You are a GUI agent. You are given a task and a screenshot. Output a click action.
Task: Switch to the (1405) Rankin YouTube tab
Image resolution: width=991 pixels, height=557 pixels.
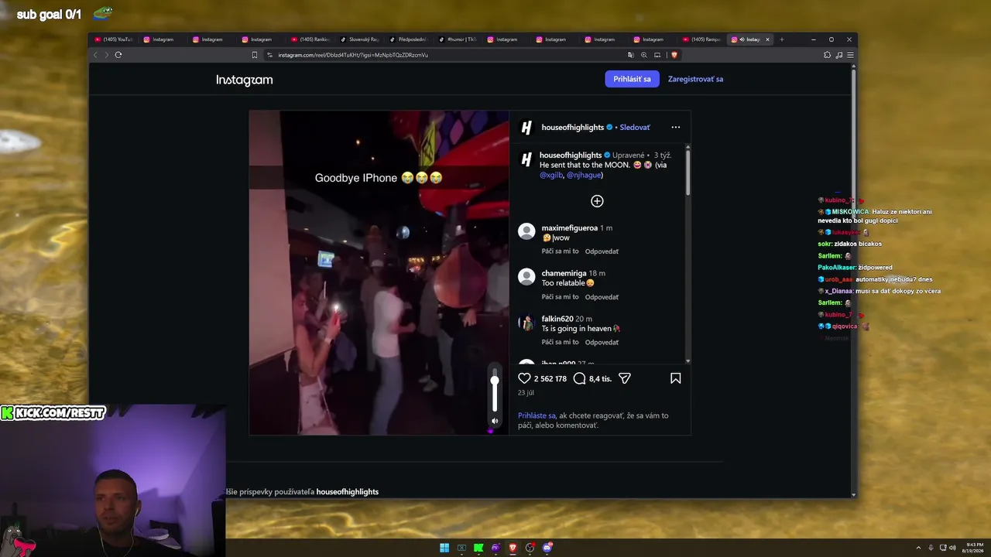(x=310, y=39)
